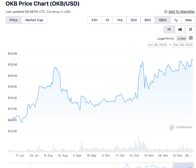Select the 180d time range

(162, 20)
